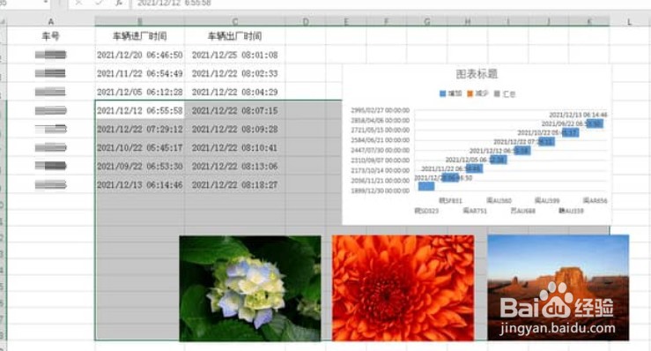This screenshot has width=651, height=351.
Task: Click the axis label 2995/02/27 00:00:00
Action: [x=381, y=110]
